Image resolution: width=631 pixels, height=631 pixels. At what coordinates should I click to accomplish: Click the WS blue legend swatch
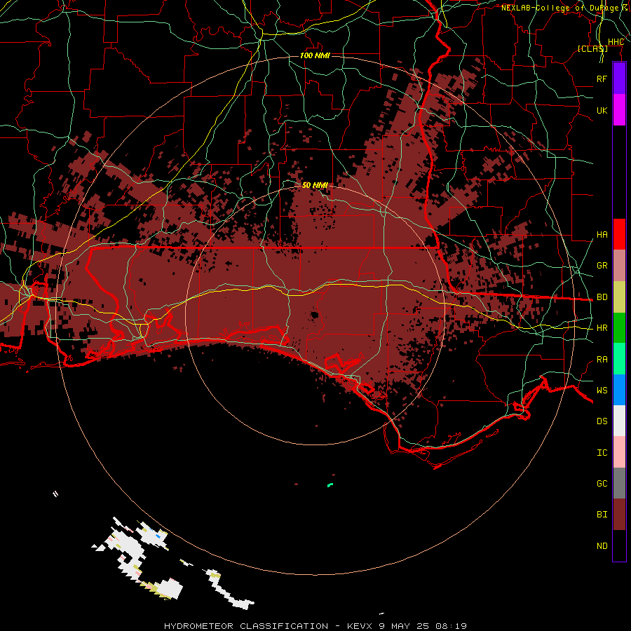[619, 390]
